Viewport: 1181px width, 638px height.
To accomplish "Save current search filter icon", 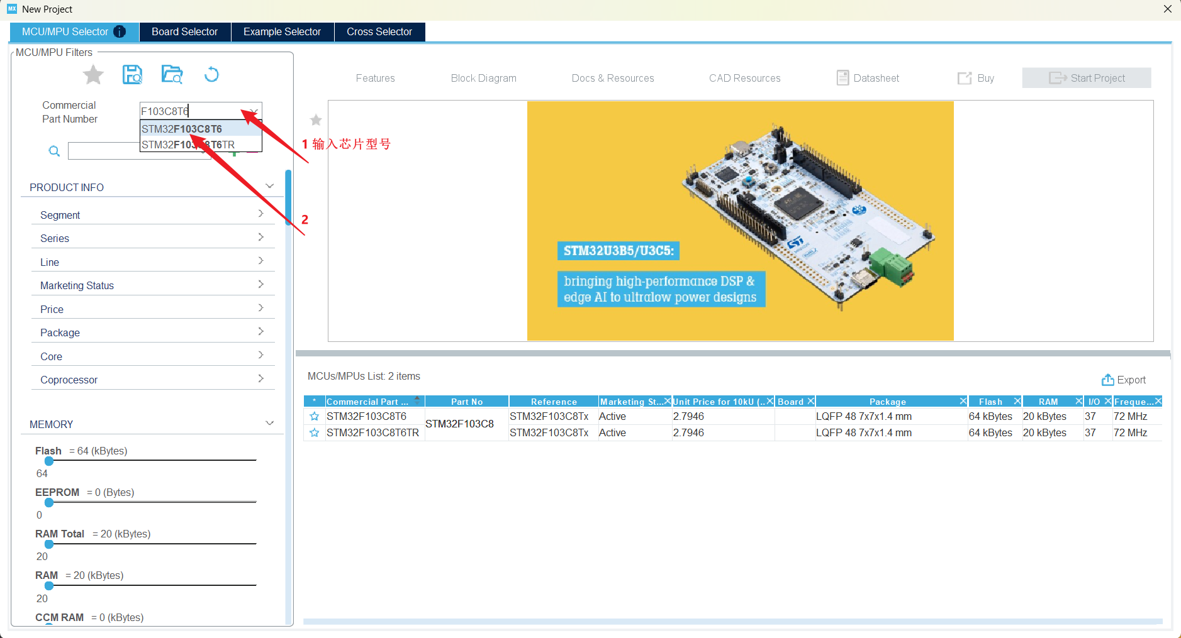I will coord(132,75).
